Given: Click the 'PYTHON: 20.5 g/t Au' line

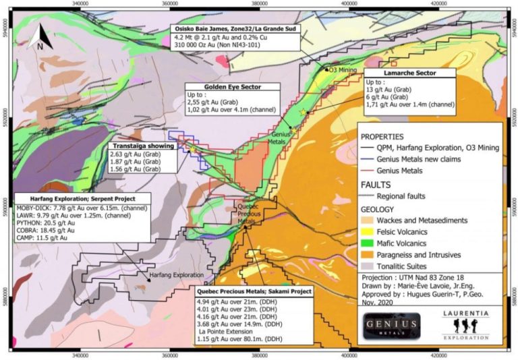Looking at the screenshot, I should click(46, 223).
